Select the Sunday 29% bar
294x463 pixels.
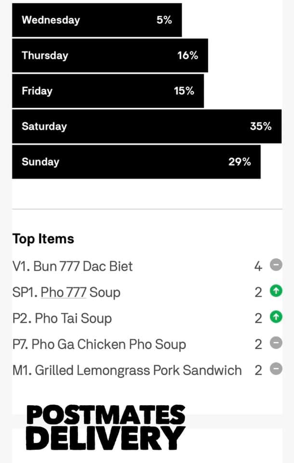[x=136, y=162]
